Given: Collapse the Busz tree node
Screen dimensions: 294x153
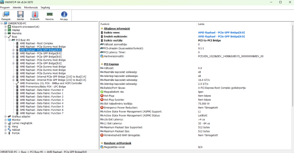Looking at the screenshot, I should (6, 37).
